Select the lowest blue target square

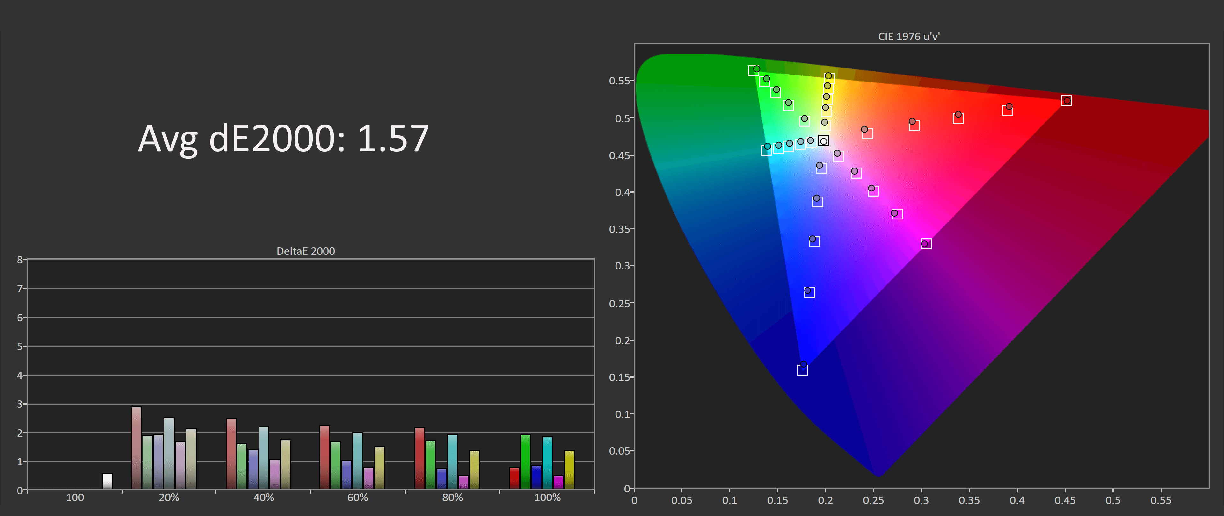point(803,370)
